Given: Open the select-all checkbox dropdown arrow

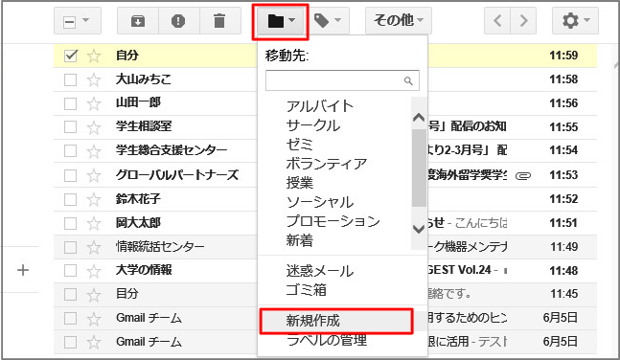Looking at the screenshot, I should pyautogui.click(x=85, y=20).
